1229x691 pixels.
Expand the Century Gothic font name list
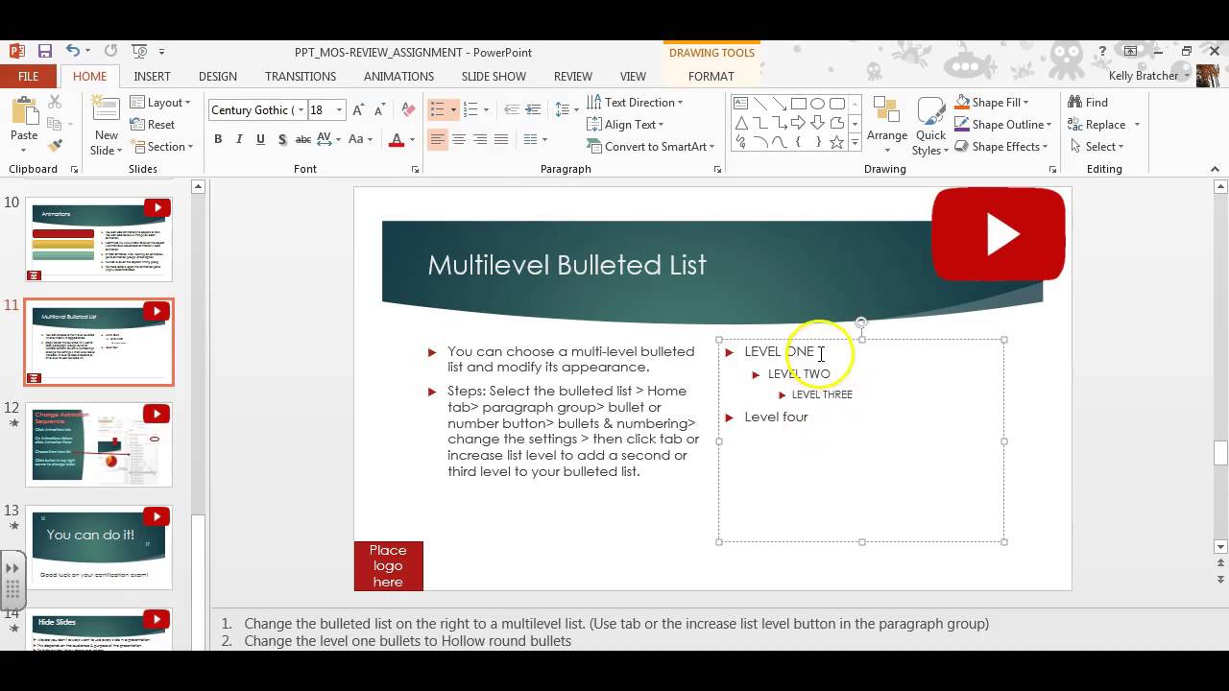[x=301, y=110]
